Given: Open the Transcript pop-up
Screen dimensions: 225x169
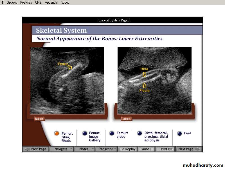Looking at the screenshot, I should point(106,149).
